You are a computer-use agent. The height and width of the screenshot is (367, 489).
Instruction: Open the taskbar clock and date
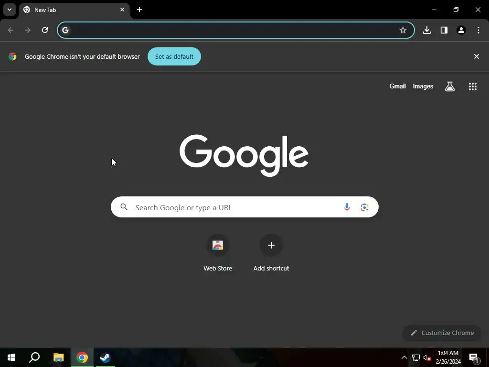(x=448, y=357)
